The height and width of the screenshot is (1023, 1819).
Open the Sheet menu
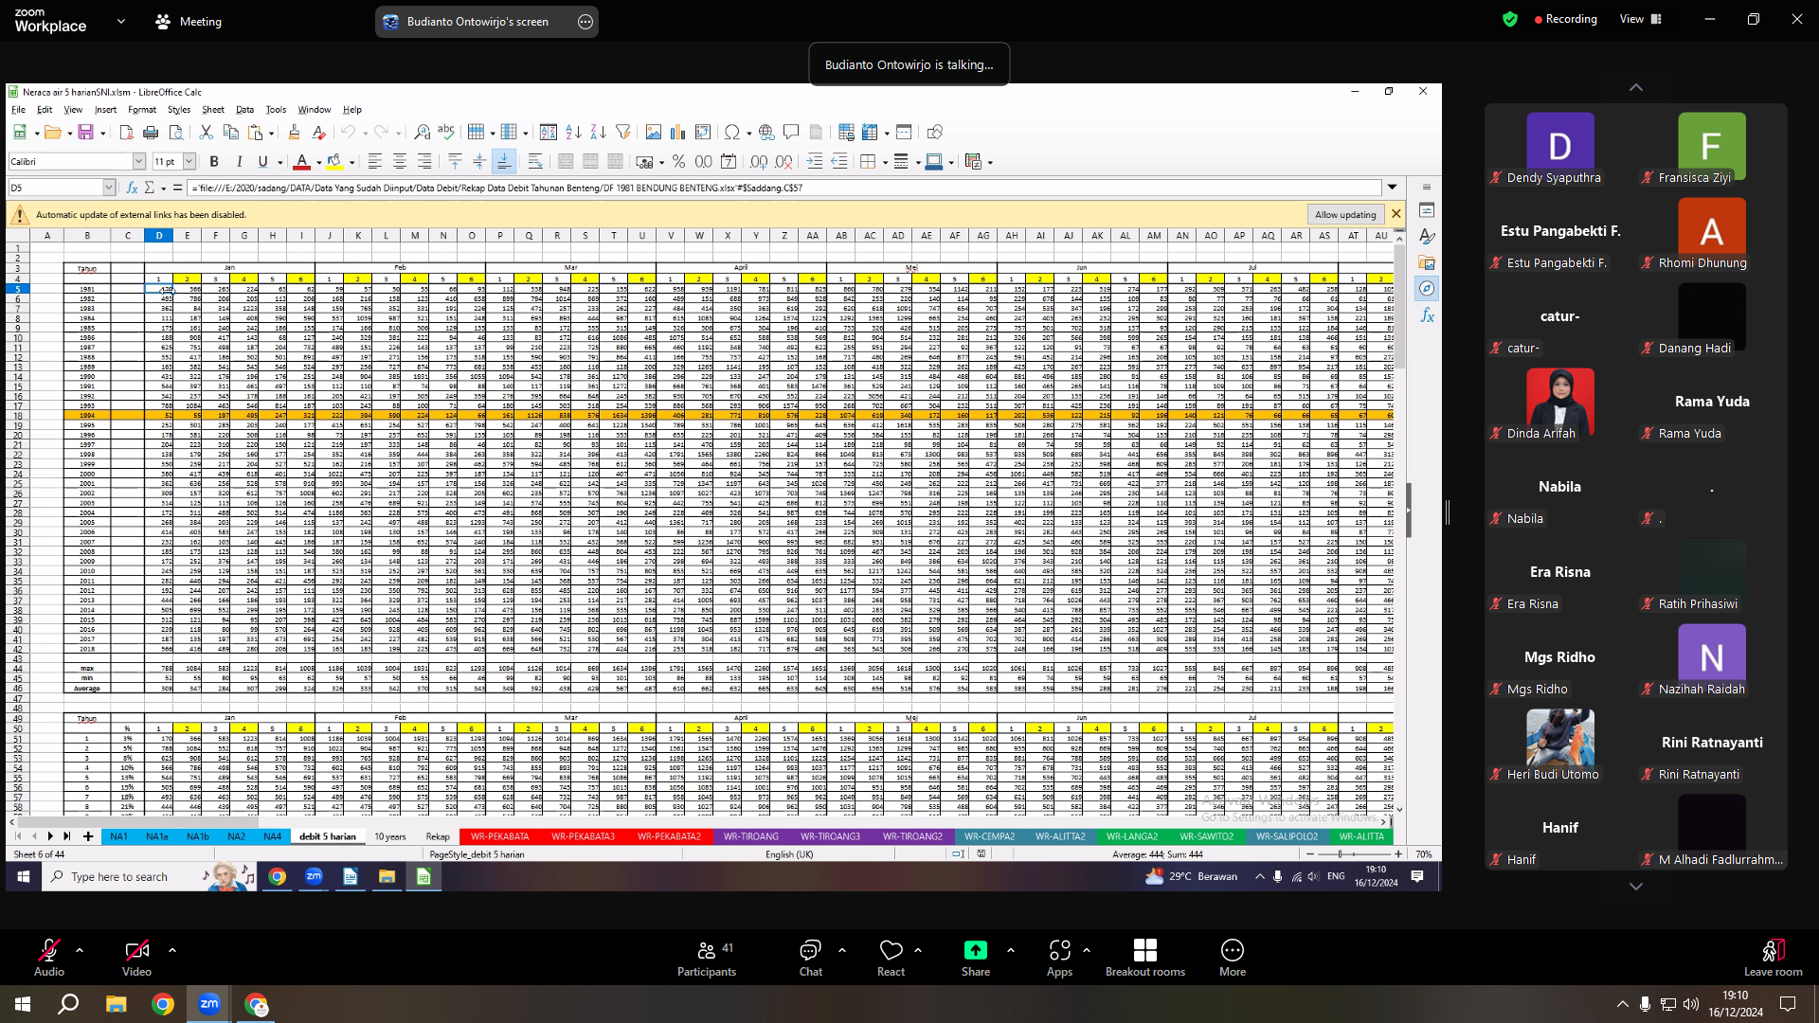click(213, 110)
